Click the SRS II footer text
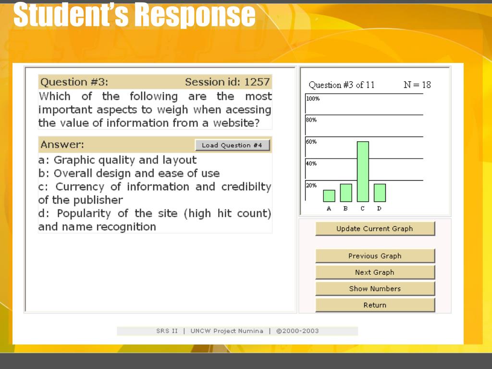Image resolution: width=492 pixels, height=369 pixels. coord(167,331)
